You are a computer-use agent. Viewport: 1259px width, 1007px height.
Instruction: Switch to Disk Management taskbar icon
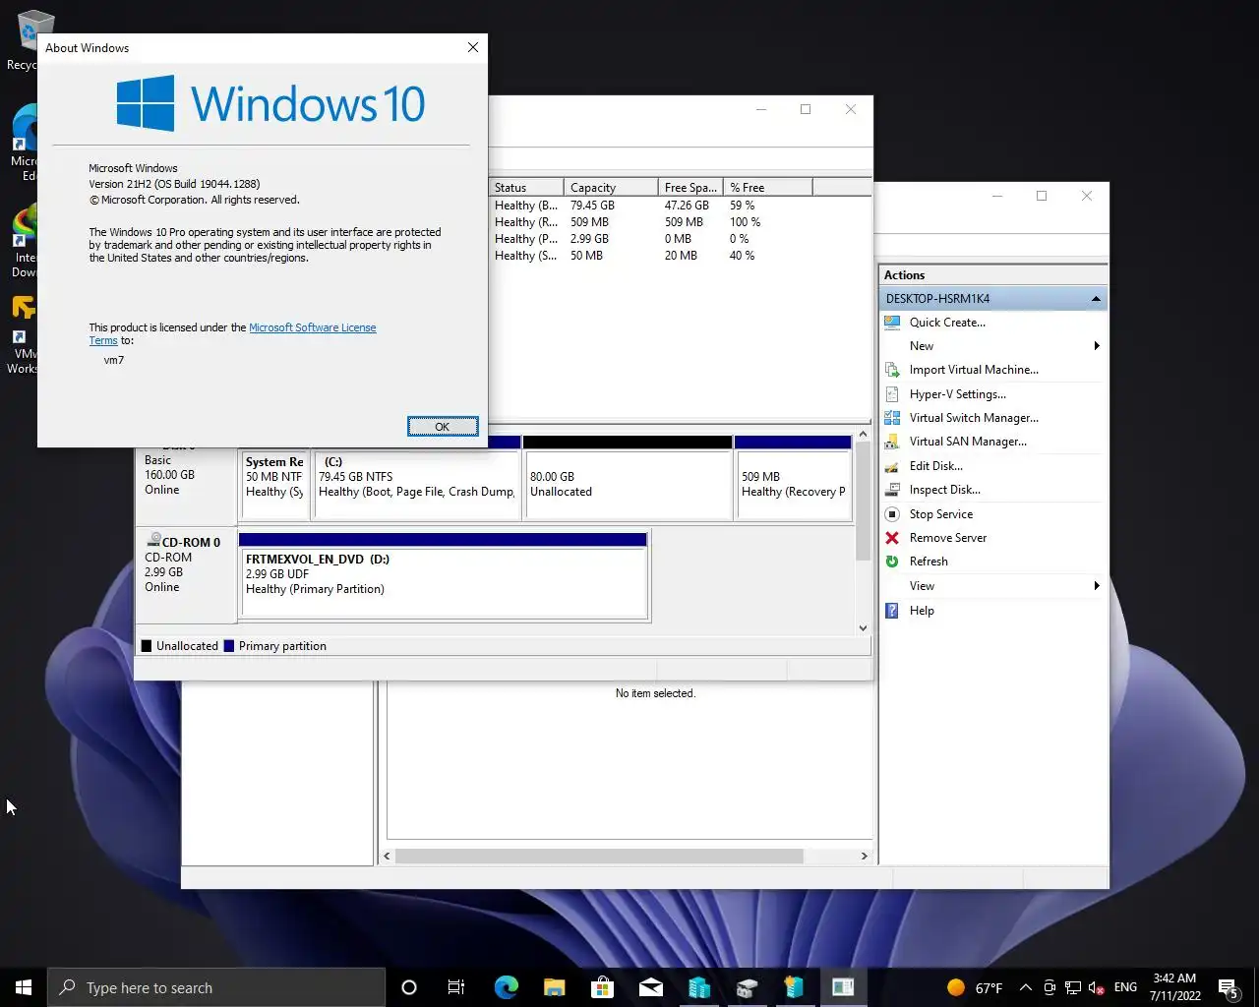pyautogui.click(x=747, y=987)
